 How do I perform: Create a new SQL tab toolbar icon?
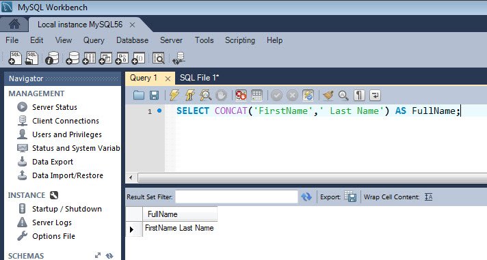pyautogui.click(x=15, y=58)
